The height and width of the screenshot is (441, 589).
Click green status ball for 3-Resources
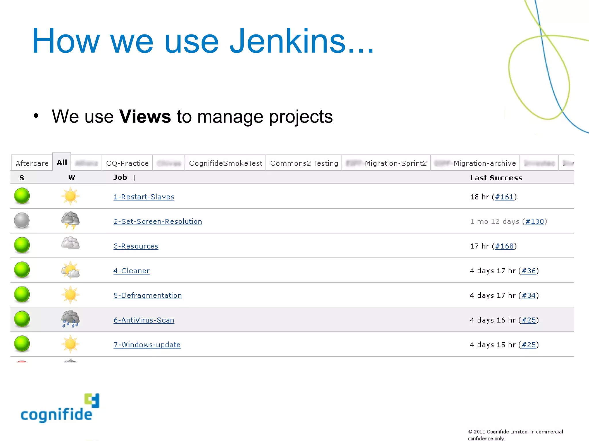pos(22,245)
